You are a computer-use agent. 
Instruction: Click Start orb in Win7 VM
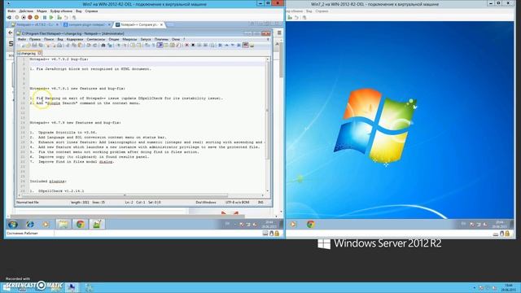(13, 225)
